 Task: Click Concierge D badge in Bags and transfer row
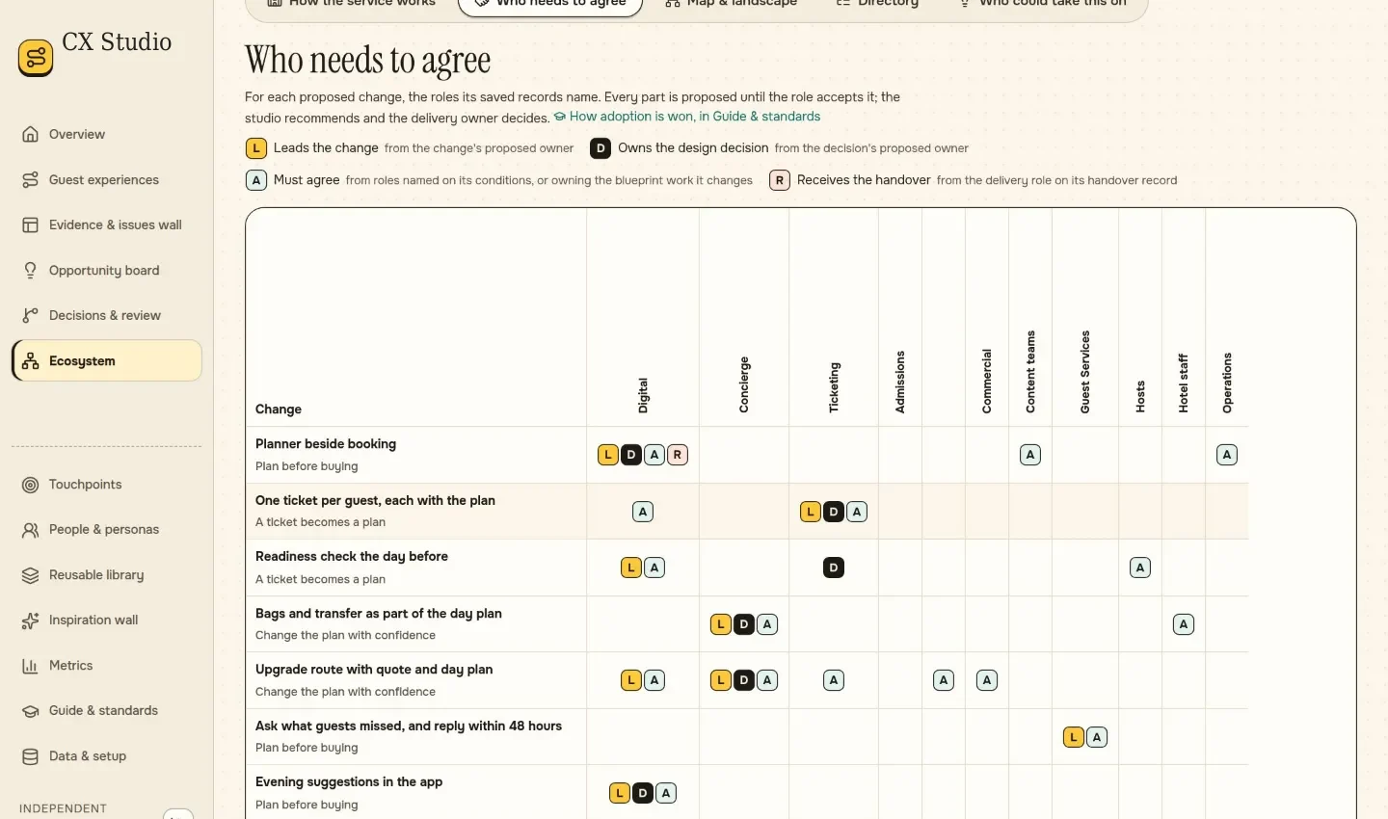point(744,624)
